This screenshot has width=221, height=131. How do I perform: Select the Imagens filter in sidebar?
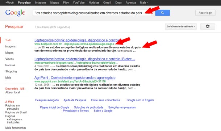click(11, 46)
